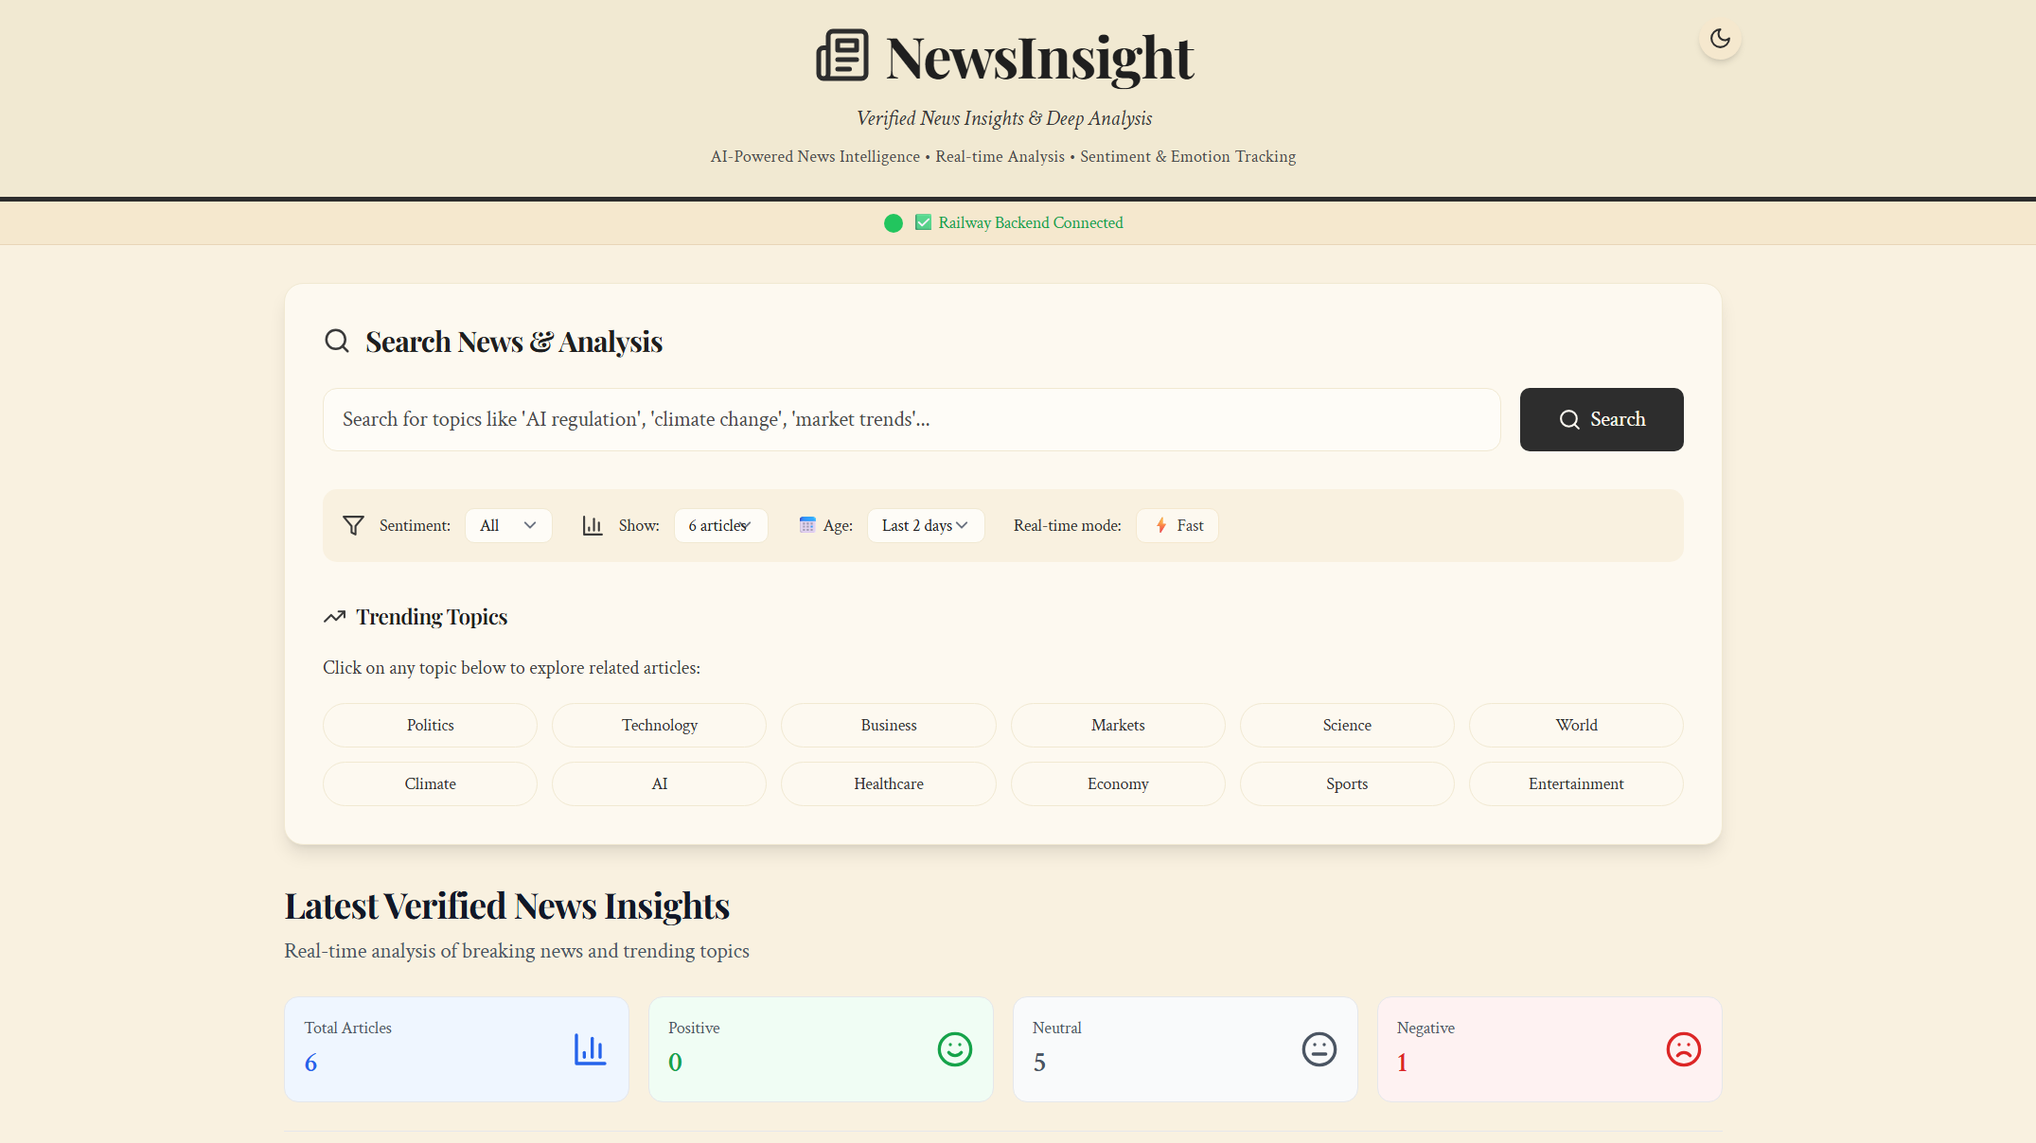Click the trending arrow icon beside Trending Topics
Viewport: 2036px width, 1143px height.
[x=333, y=616]
